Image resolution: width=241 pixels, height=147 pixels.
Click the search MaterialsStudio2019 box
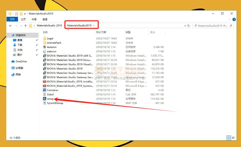(214, 25)
